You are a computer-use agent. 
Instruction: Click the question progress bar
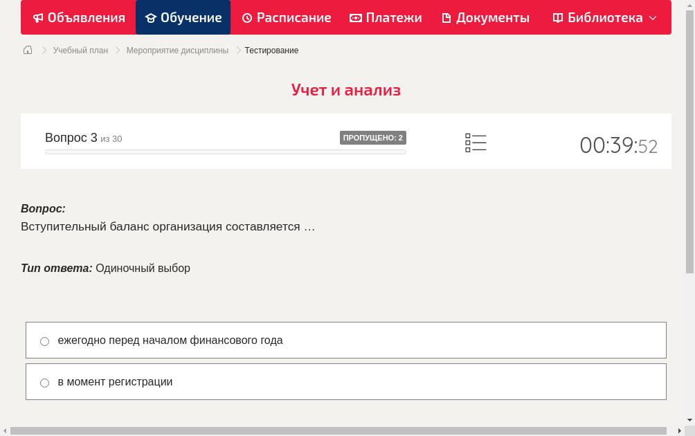(x=226, y=152)
